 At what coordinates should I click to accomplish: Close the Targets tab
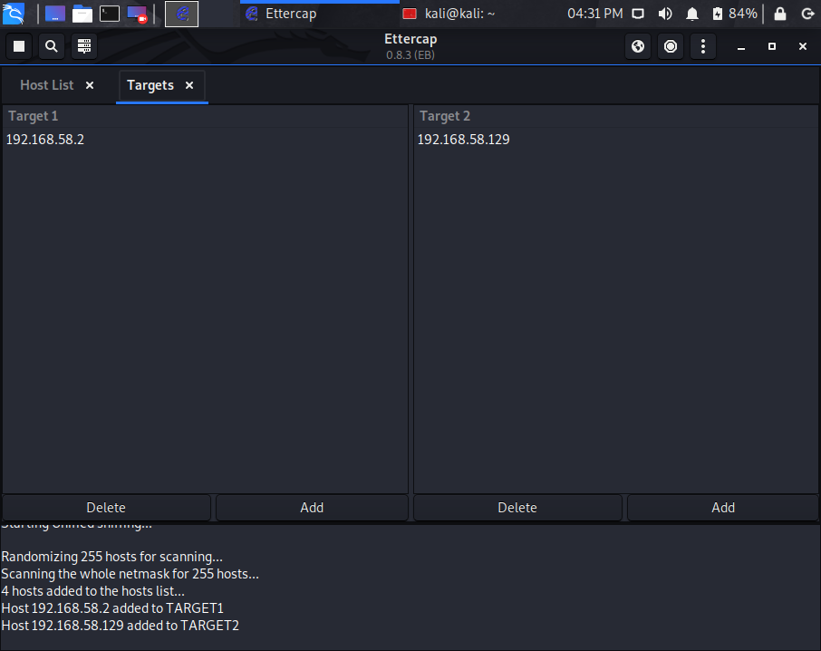(189, 85)
